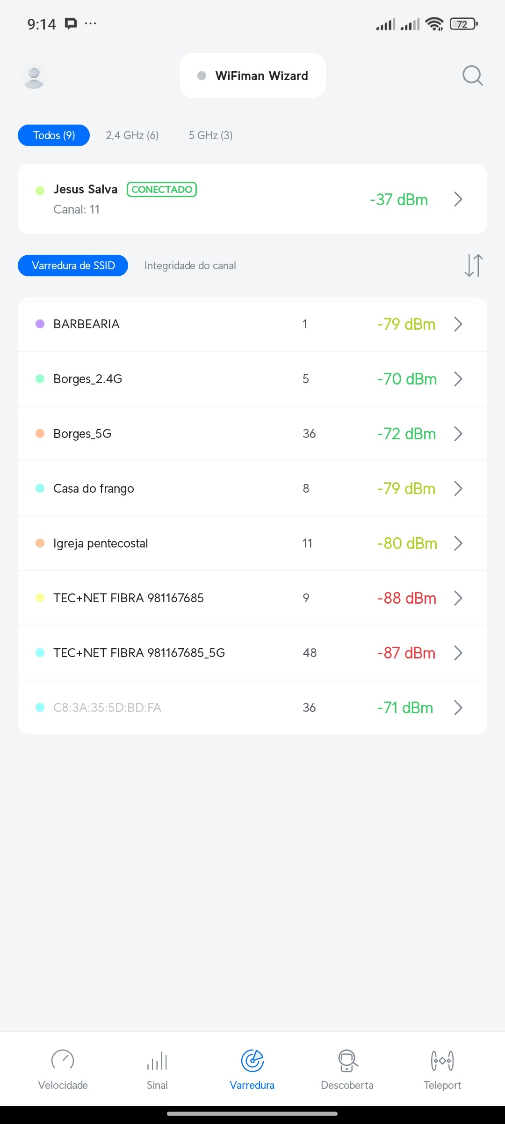Open the user profile avatar
Screen dimensions: 505x1124
pyautogui.click(x=34, y=75)
